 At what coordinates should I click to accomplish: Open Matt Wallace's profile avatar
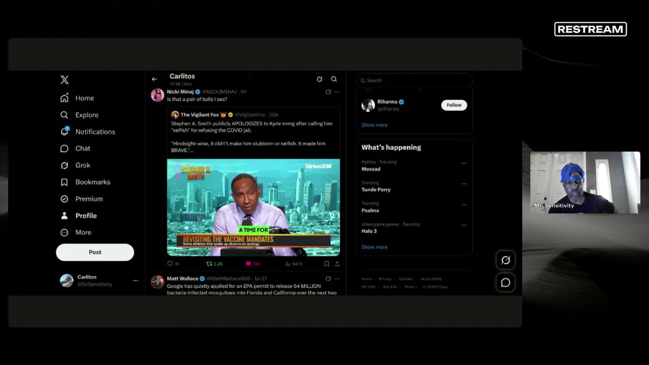158,282
